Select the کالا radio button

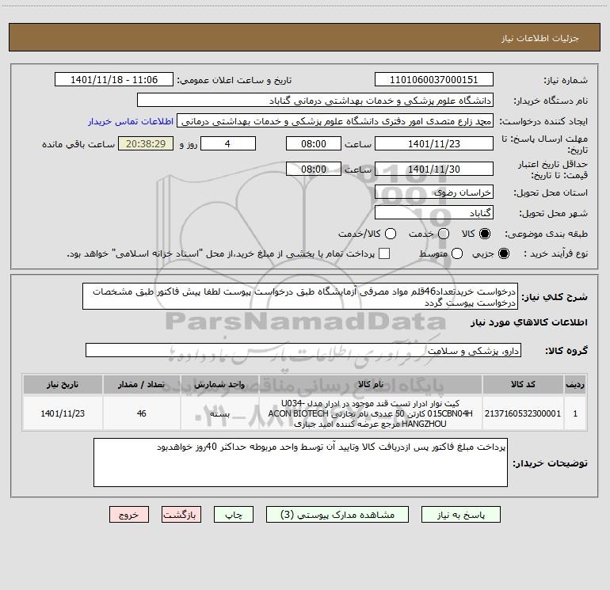click(x=485, y=234)
